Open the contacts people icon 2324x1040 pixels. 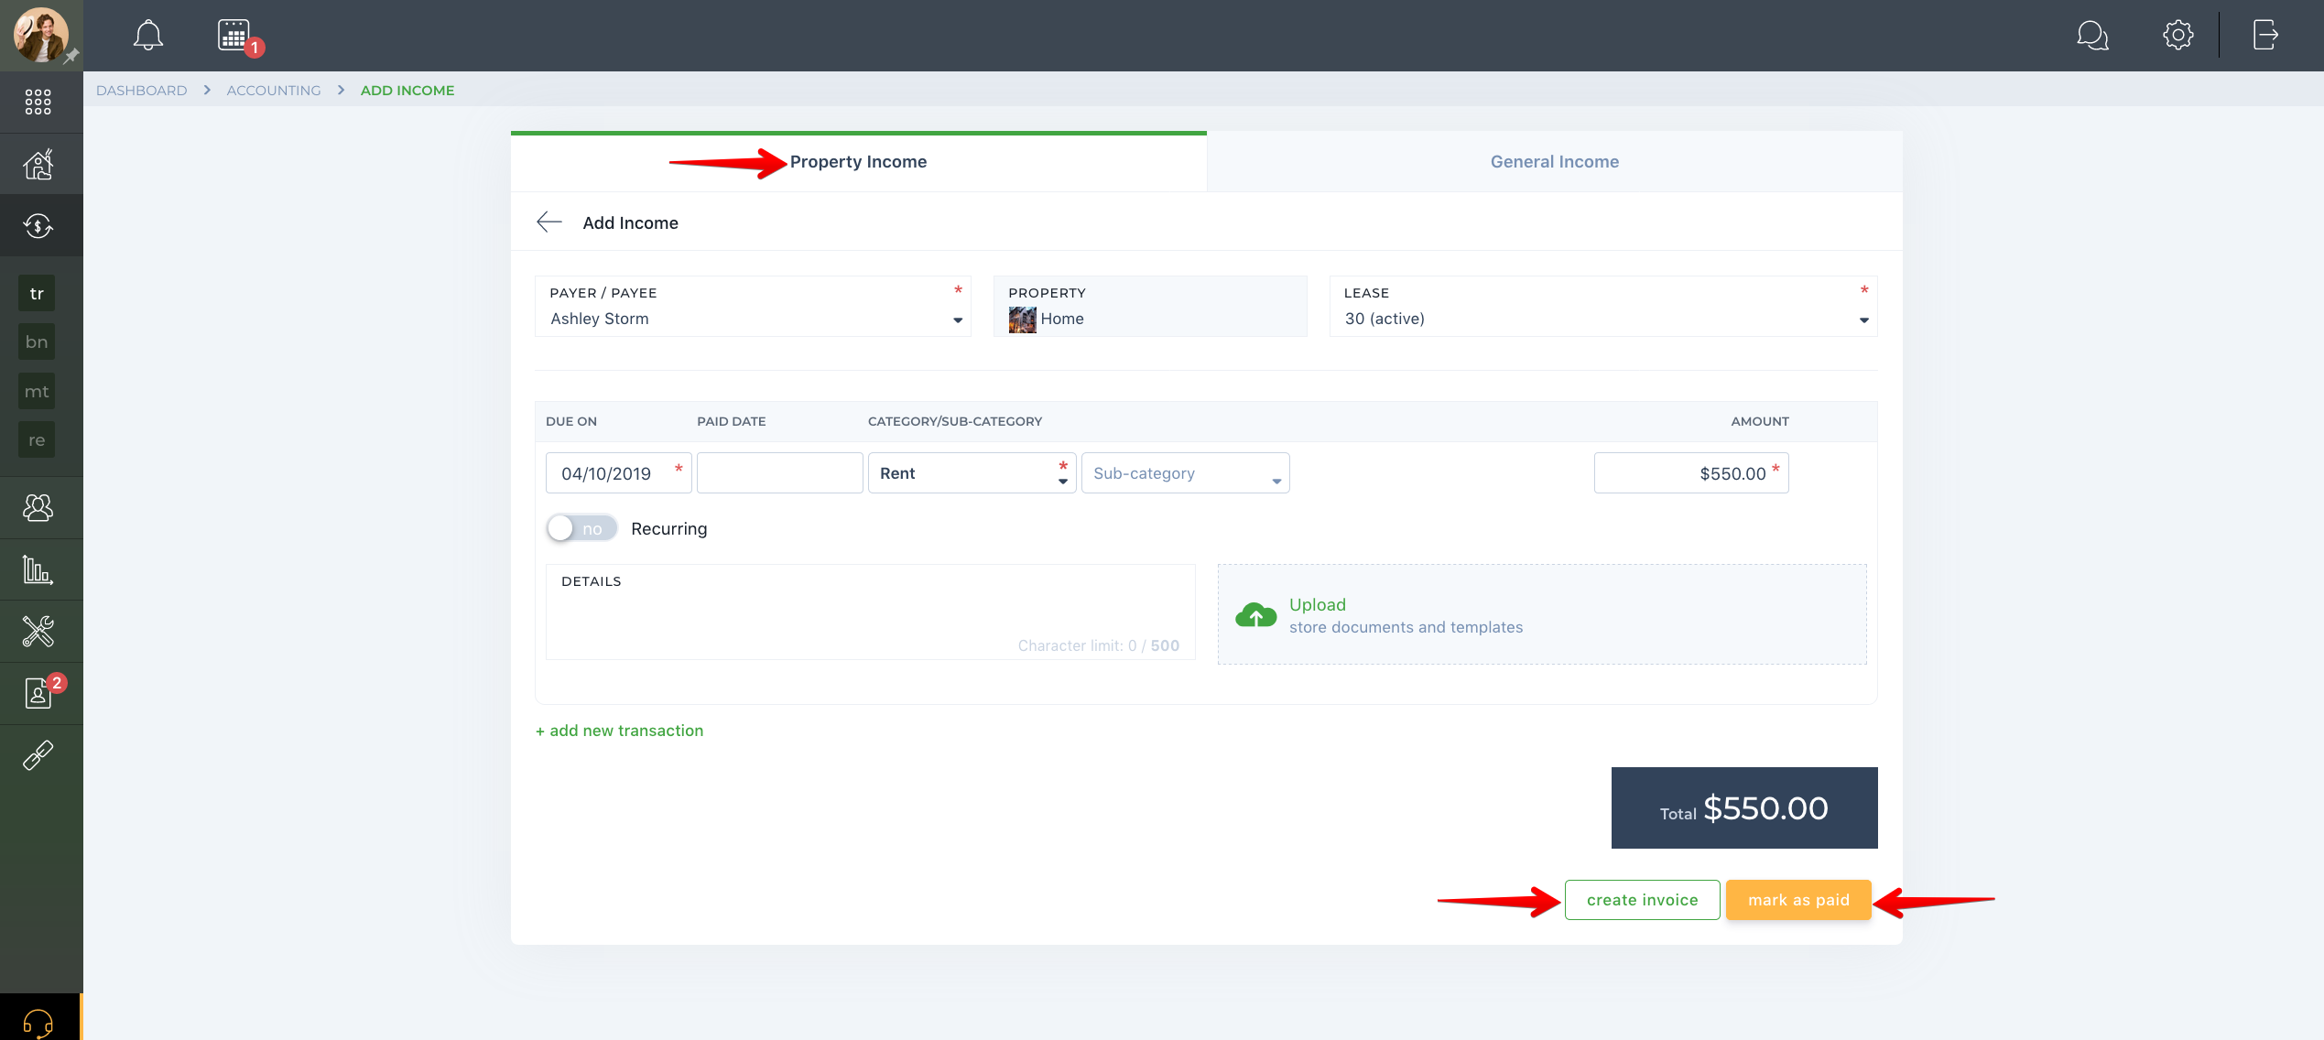point(38,507)
